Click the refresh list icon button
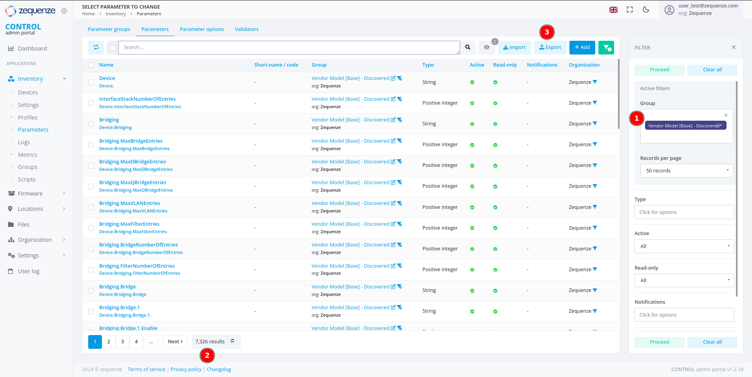The image size is (752, 377). coord(96,47)
